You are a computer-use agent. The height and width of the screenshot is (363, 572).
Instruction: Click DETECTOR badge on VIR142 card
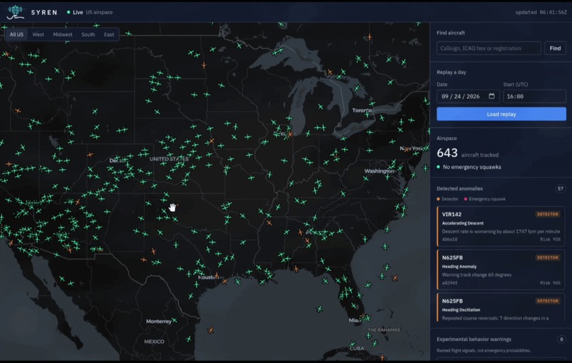pos(548,215)
